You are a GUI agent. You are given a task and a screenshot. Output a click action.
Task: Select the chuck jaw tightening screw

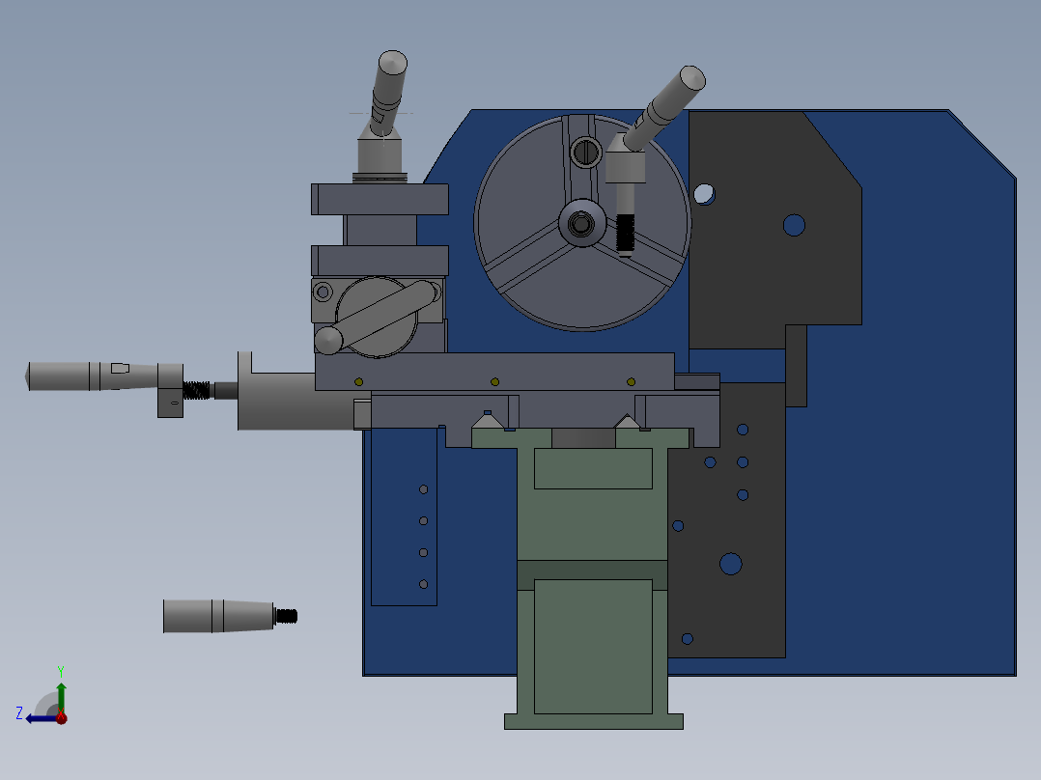586,152
